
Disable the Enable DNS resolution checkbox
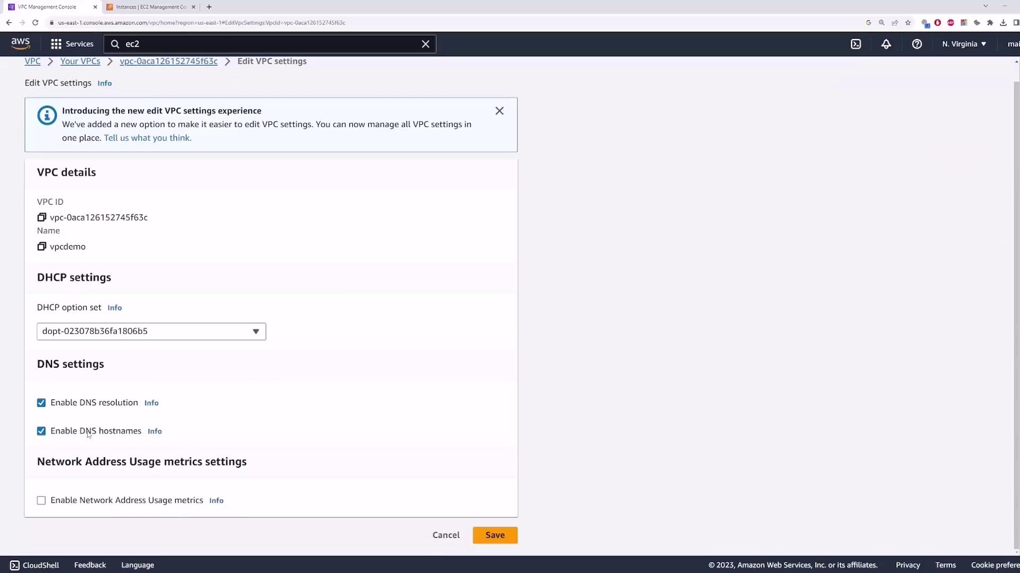click(41, 403)
